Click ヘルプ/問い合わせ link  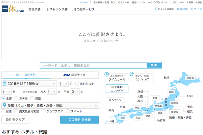(x=158, y=2)
